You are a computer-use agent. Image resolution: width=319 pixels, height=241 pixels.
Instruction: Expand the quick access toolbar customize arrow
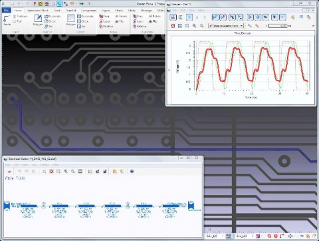(89, 3)
